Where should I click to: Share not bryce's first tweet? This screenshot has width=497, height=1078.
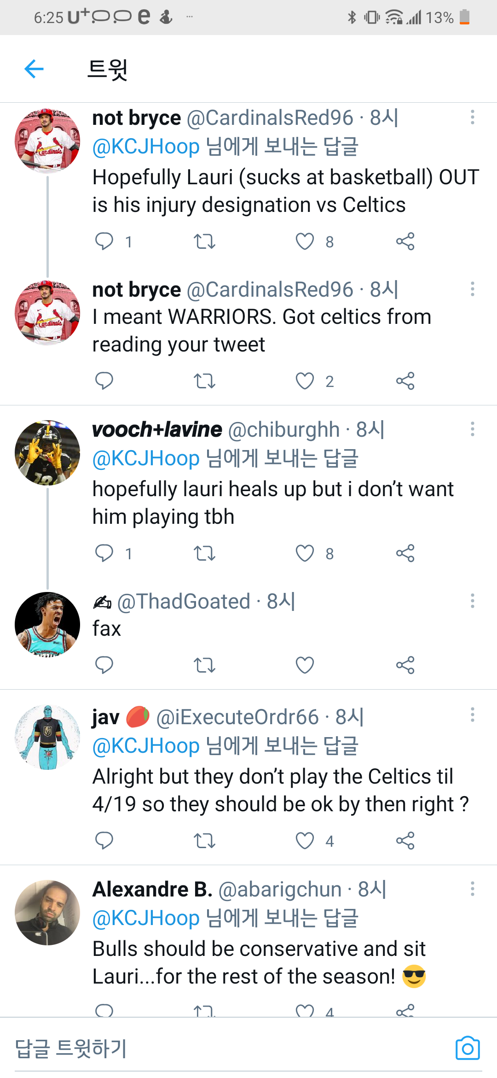coord(405,241)
